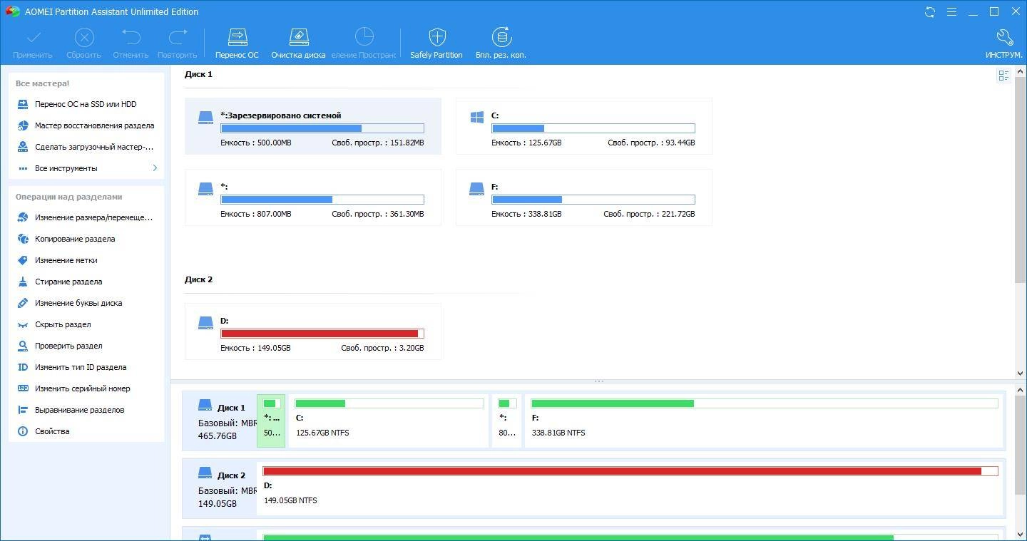The height and width of the screenshot is (541, 1027).
Task: Select the C: partition card
Action: pyautogui.click(x=583, y=126)
